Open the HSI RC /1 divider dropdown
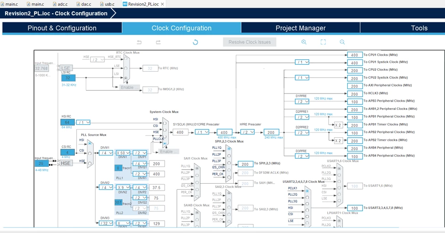Screen dimensions: 445x233 83,123
